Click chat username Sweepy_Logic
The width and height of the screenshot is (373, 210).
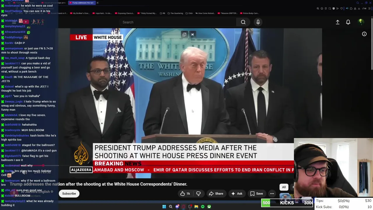pyautogui.click(x=13, y=101)
